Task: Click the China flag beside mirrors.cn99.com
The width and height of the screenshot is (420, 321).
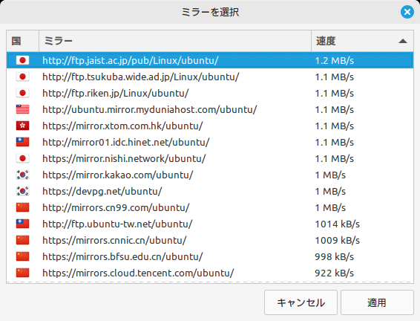Action: click(x=22, y=207)
